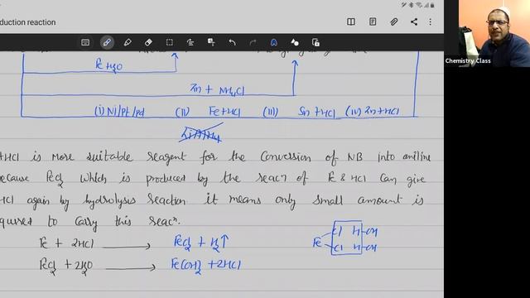This screenshot has height=298, width=530.
Task: Click the canvas lock icon
Action: [316, 42]
